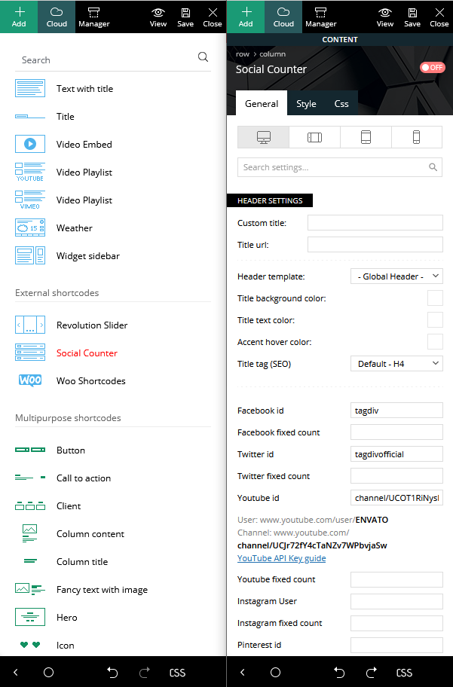Click the Custom title input
Screen dimensions: 453x687
375,222
